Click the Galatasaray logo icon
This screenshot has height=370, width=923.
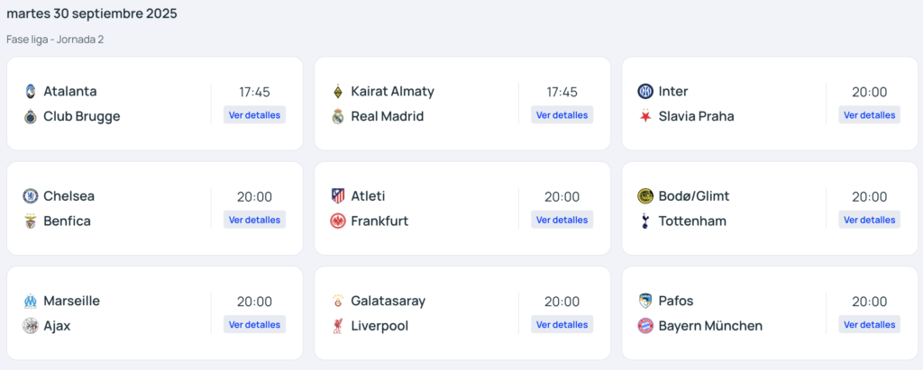338,301
